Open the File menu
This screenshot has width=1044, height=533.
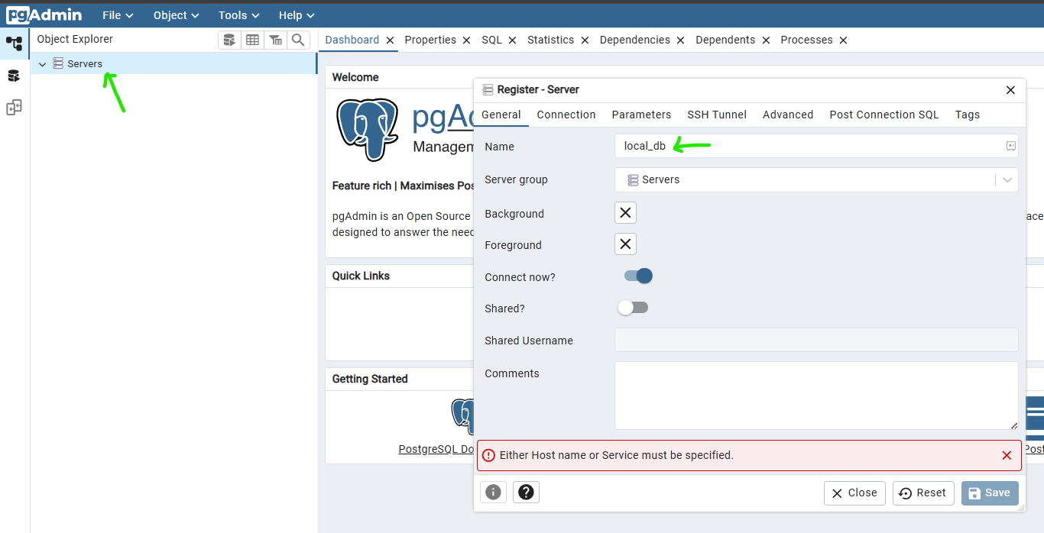coord(118,15)
